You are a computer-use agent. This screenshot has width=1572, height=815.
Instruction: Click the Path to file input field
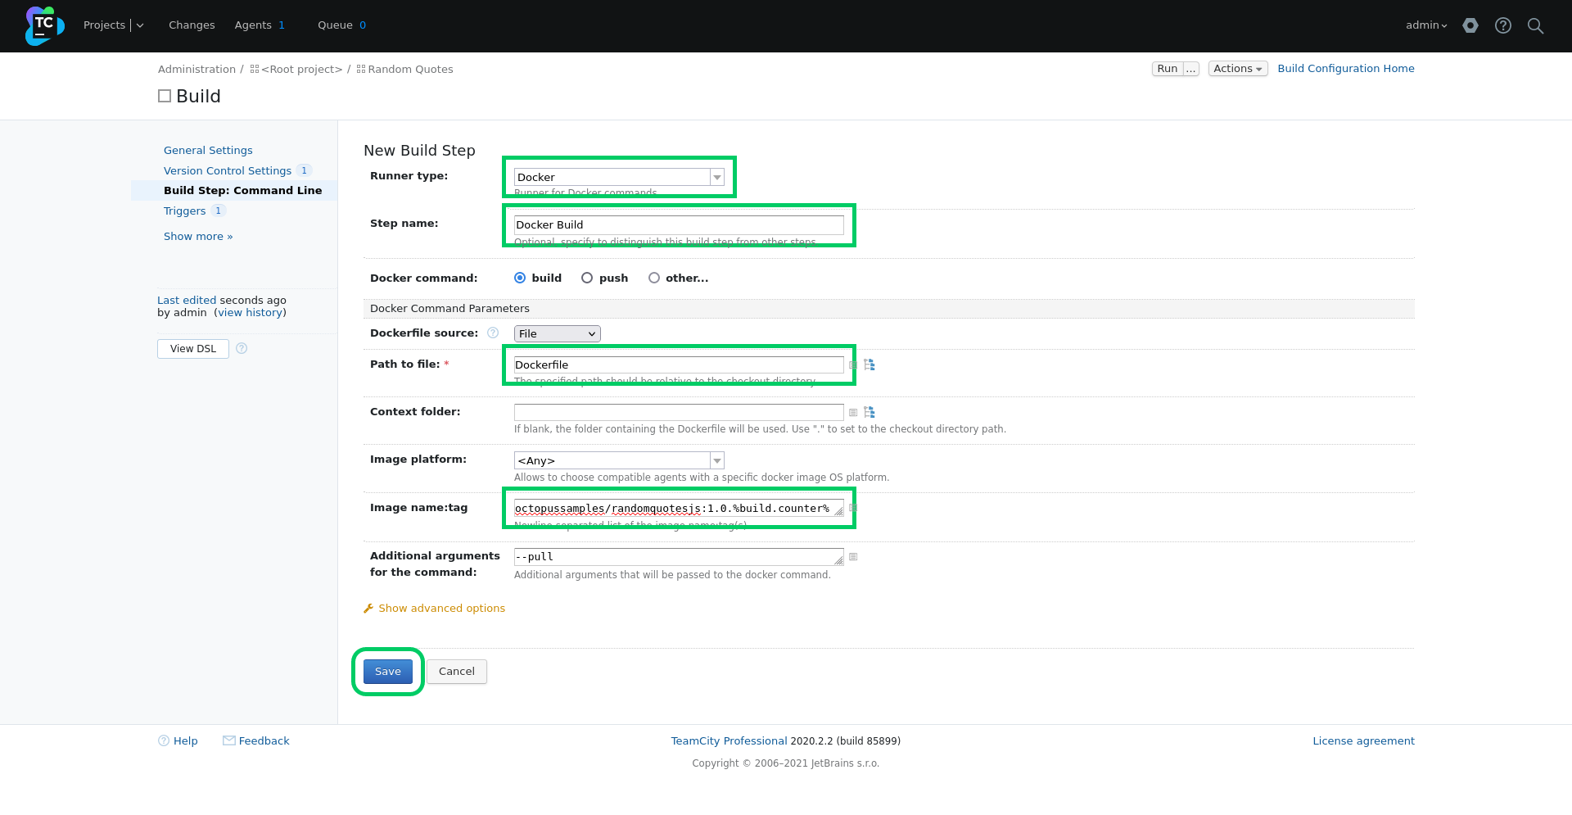point(679,364)
